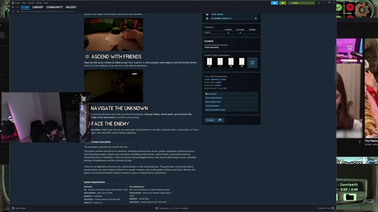Viewport: 378px width, 212px height.
Task: Open the LovDEV publisher link
Action: [218, 85]
